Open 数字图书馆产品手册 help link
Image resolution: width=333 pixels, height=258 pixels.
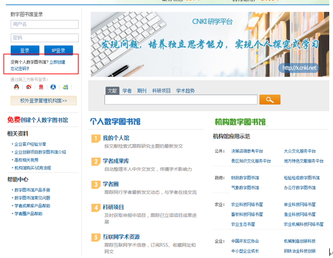point(32,190)
